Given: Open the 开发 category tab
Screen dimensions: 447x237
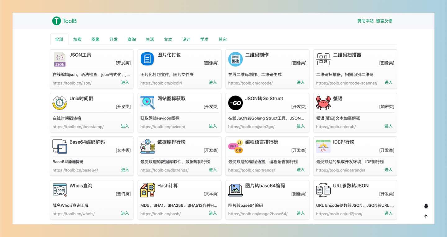Looking at the screenshot, I should tap(114, 39).
